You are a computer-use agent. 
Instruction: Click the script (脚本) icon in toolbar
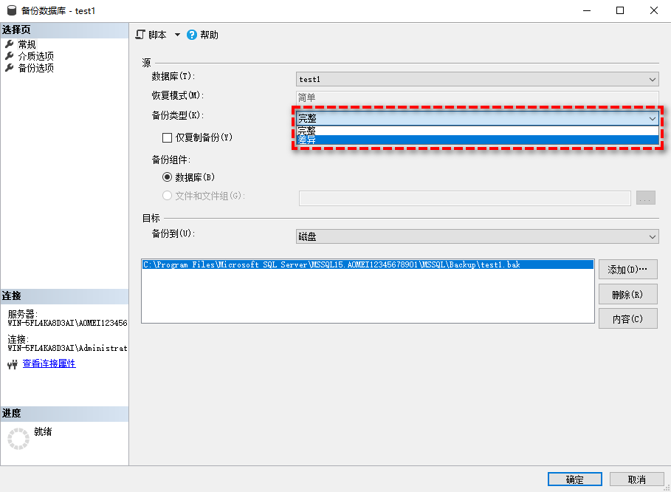tap(141, 35)
